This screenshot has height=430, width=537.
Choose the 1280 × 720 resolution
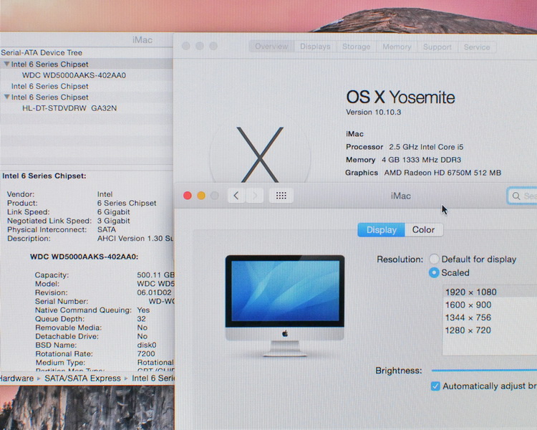(x=490, y=330)
